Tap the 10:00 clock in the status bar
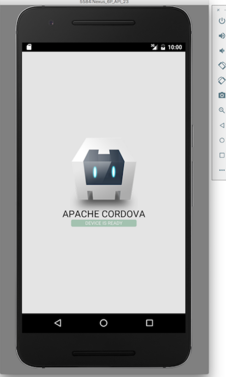The image size is (226, 377). coord(175,47)
